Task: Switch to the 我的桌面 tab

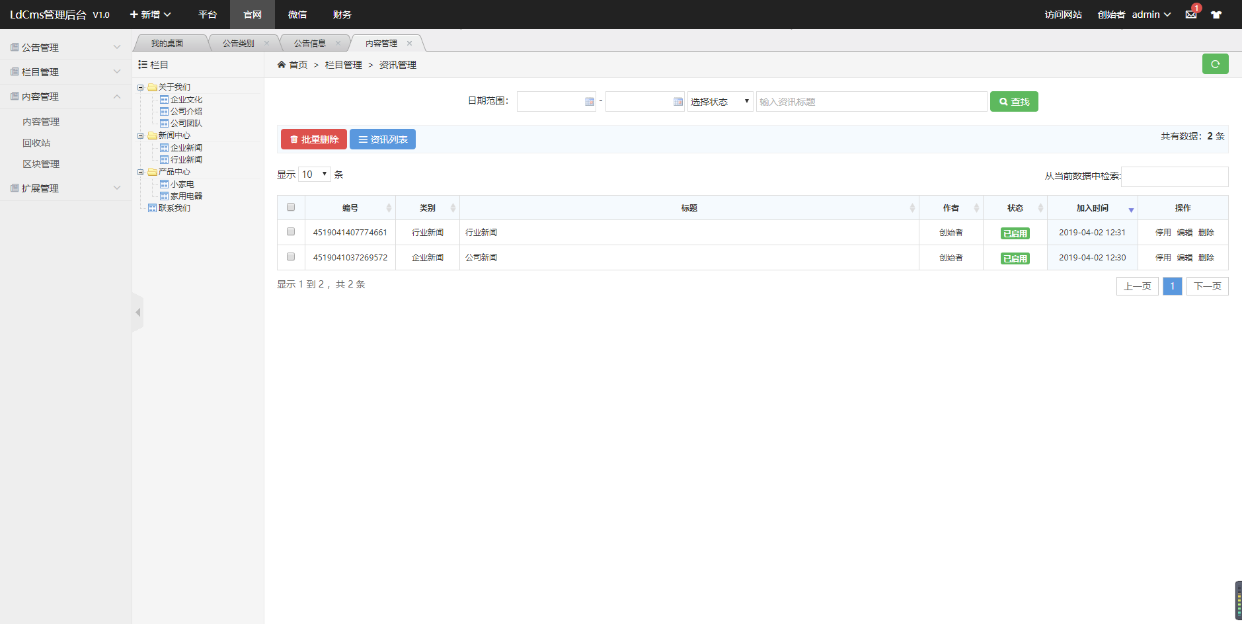Action: 167,44
